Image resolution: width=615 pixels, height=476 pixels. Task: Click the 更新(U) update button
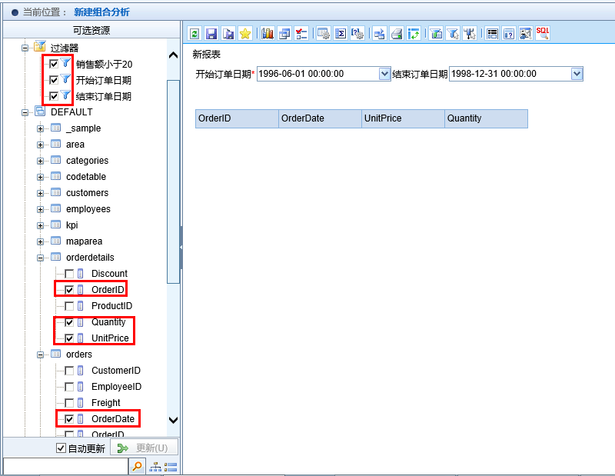point(144,448)
